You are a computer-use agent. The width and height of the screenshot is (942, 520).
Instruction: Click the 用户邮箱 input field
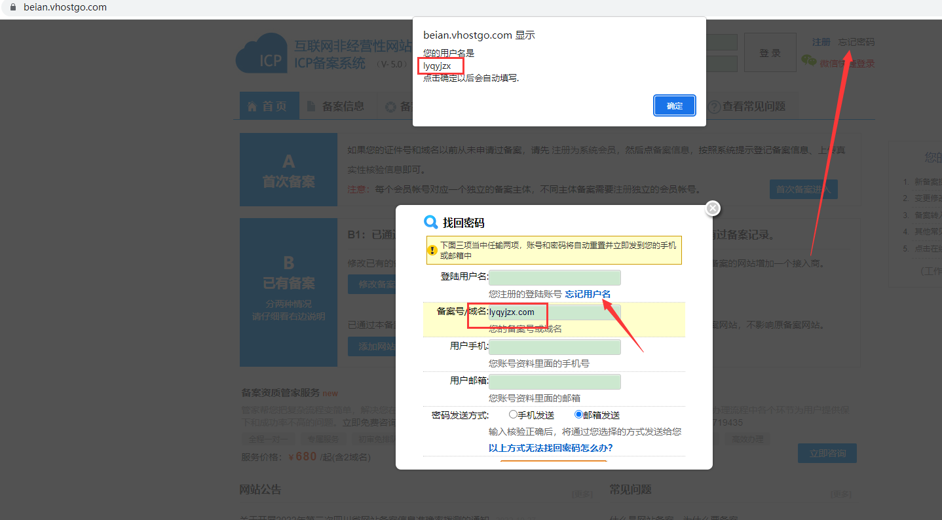[x=555, y=382]
